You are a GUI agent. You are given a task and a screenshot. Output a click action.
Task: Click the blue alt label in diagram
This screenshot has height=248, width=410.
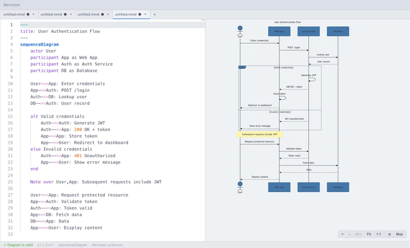click(x=242, y=67)
